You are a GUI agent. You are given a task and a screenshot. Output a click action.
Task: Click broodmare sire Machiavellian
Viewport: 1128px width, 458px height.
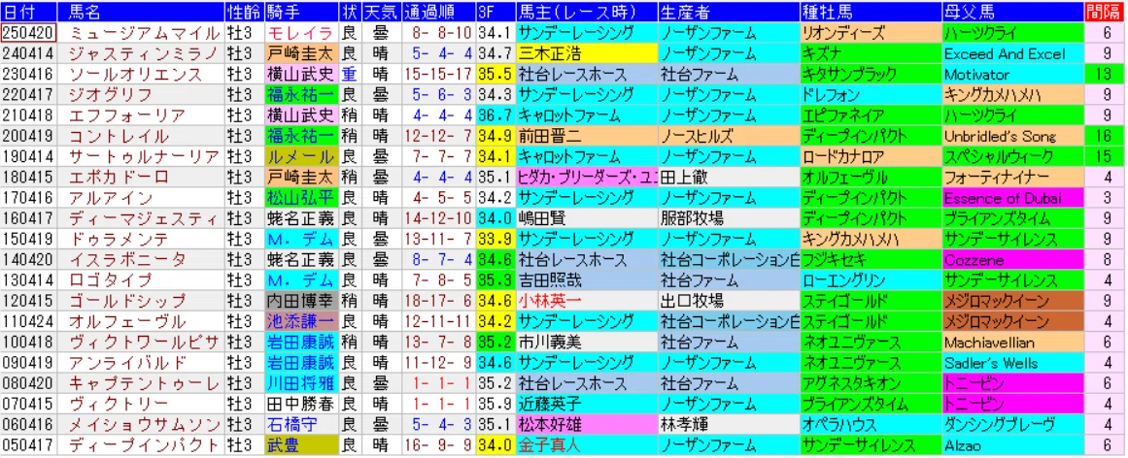point(1012,343)
